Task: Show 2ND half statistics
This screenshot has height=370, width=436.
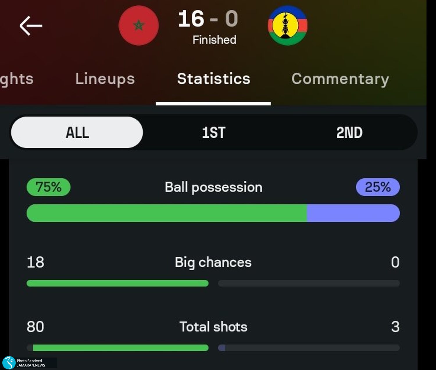Action: click(x=349, y=132)
